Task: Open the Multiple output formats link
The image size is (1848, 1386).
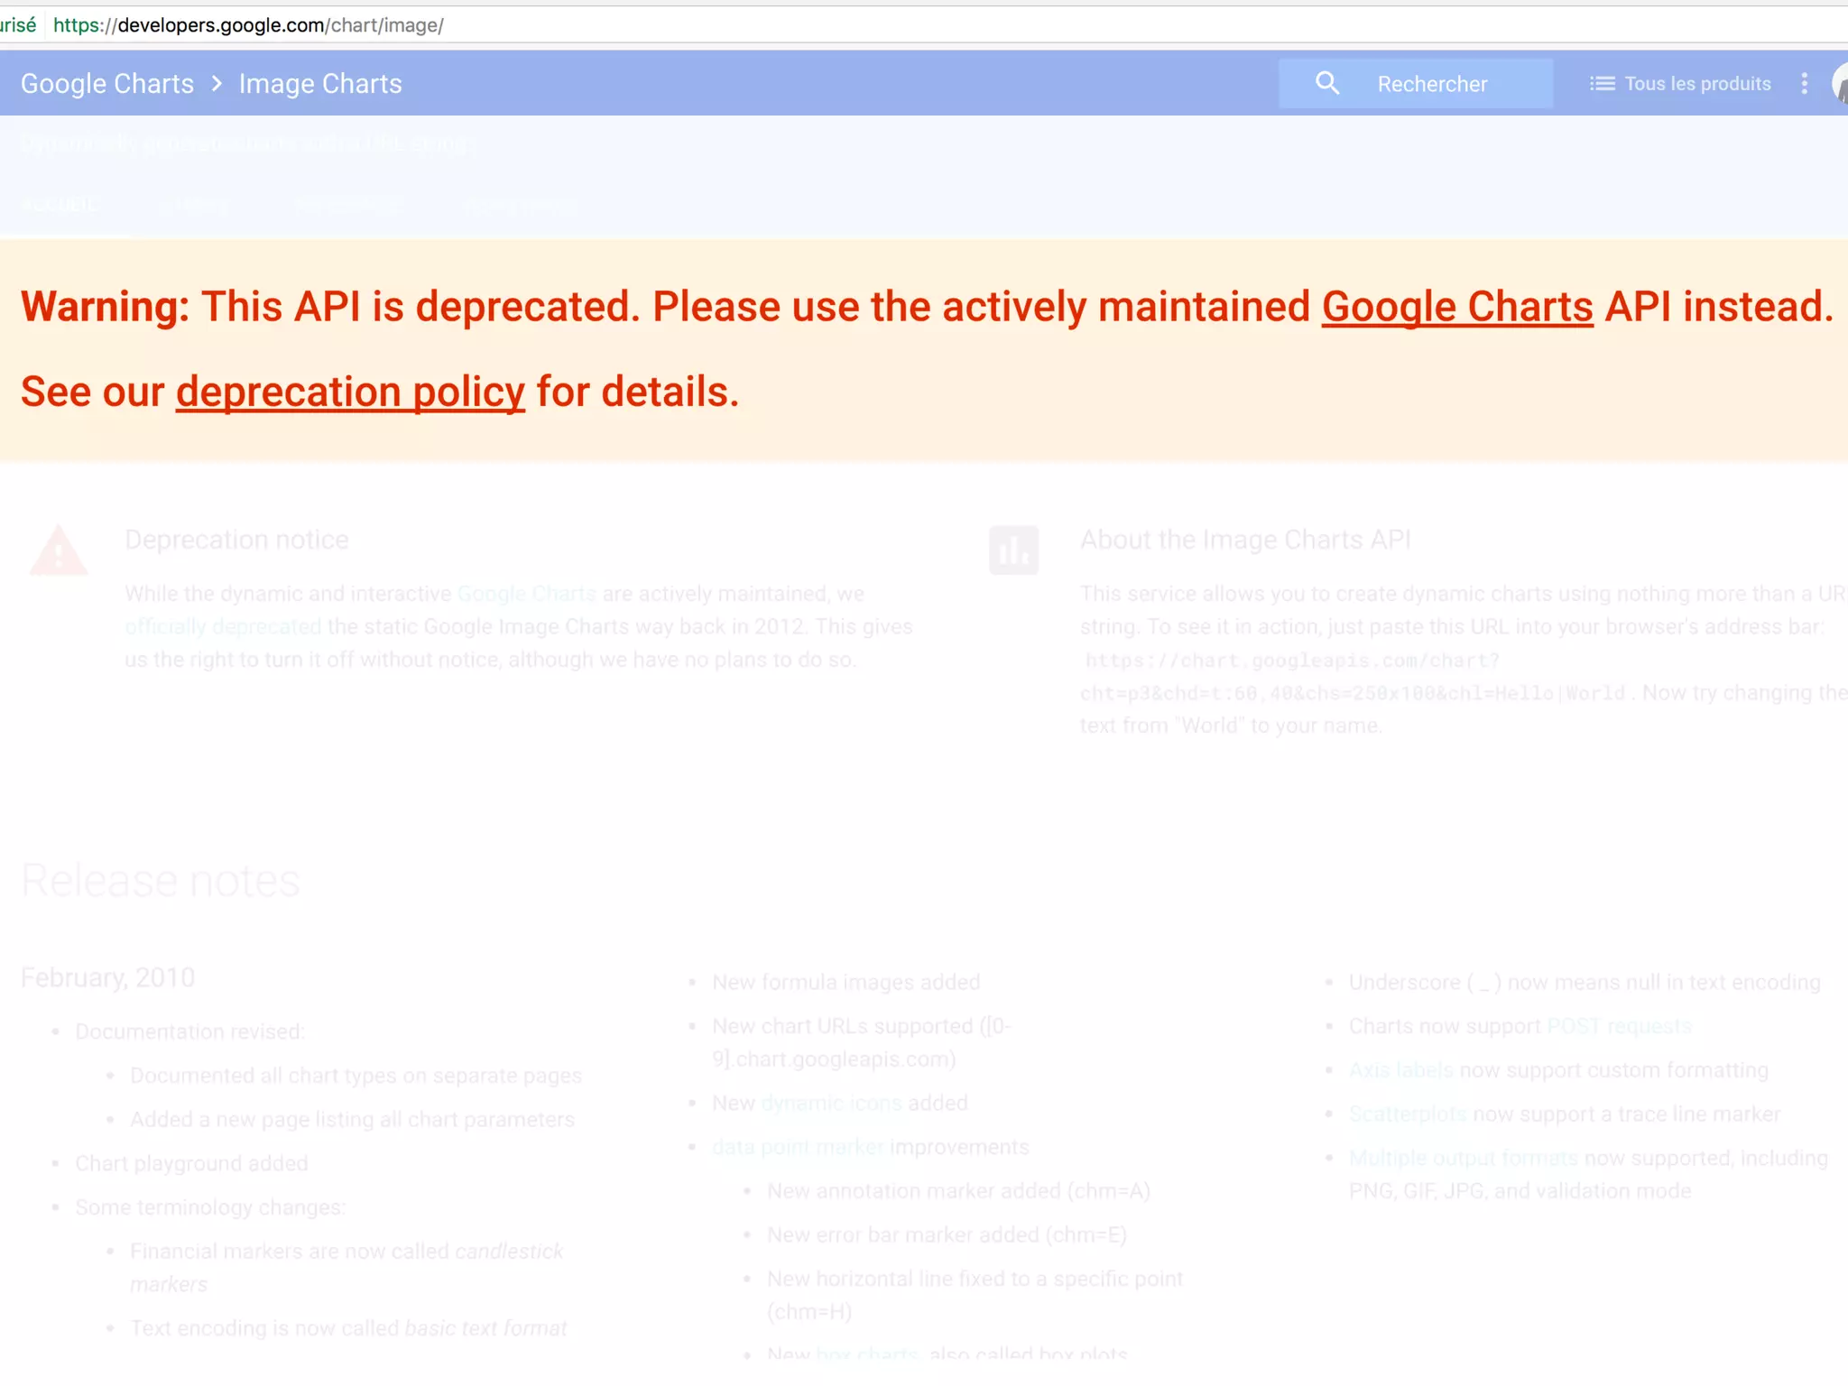Action: coord(1463,1158)
